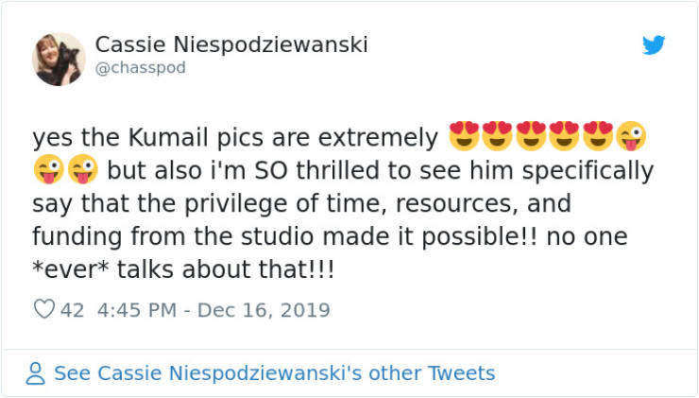Click the winking-tongue emoji right before 'but also'
The height and width of the screenshot is (398, 699).
(x=81, y=171)
